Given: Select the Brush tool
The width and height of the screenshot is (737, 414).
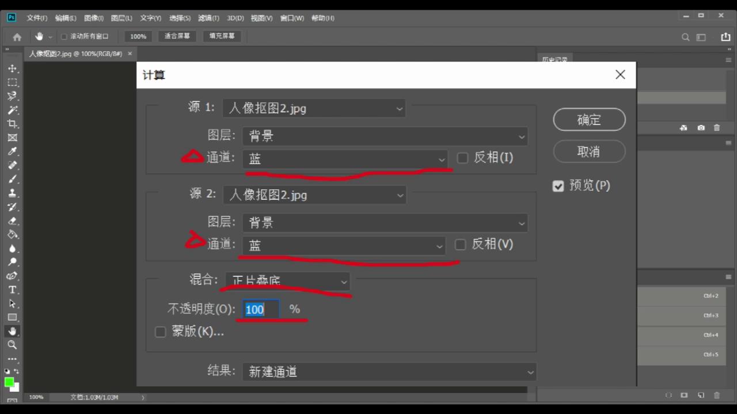Looking at the screenshot, I should (13, 179).
